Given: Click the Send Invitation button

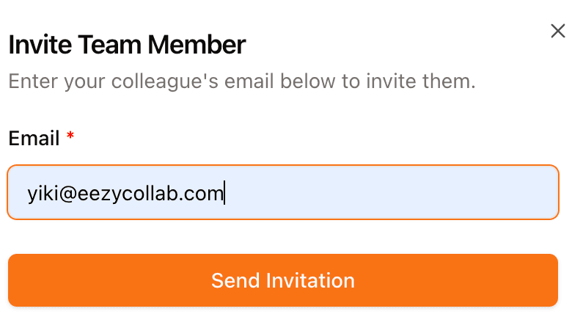Looking at the screenshot, I should point(283,280).
